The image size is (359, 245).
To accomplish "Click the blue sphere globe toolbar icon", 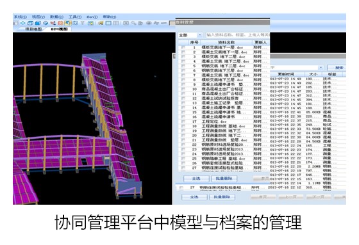I will pyautogui.click(x=46, y=23).
